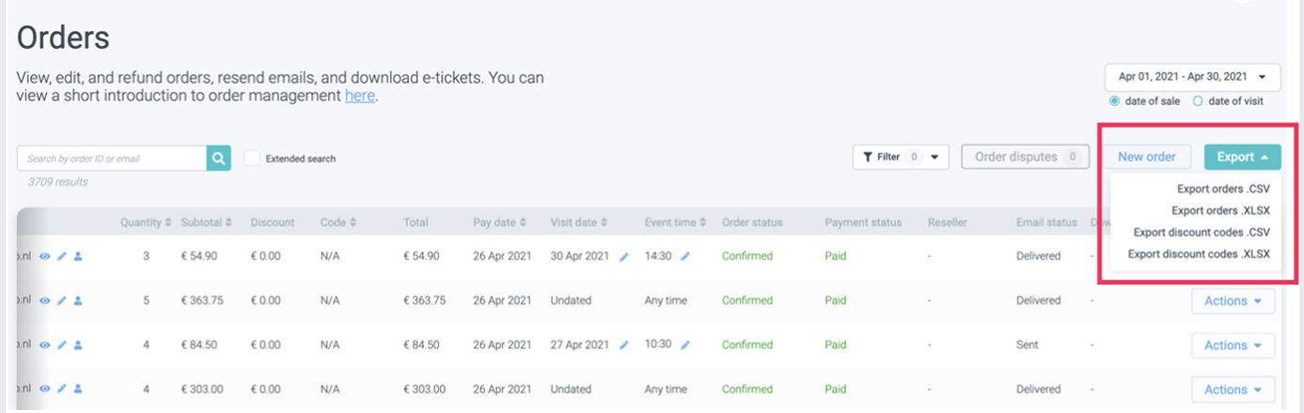
Task: Edit the 30 Apr 2021 visit date pencil
Action: click(x=624, y=257)
